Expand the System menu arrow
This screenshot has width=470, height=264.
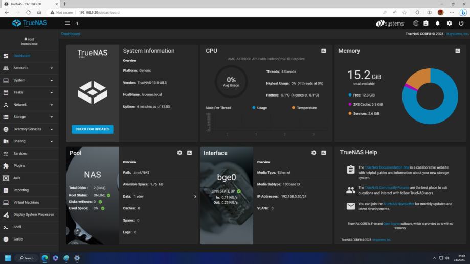click(52, 81)
